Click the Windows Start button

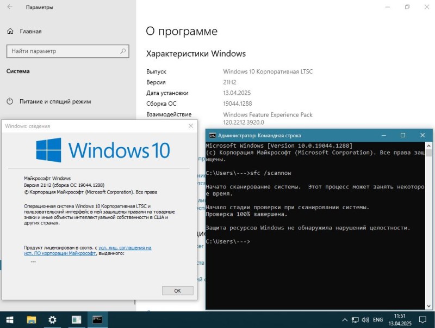coord(10,320)
